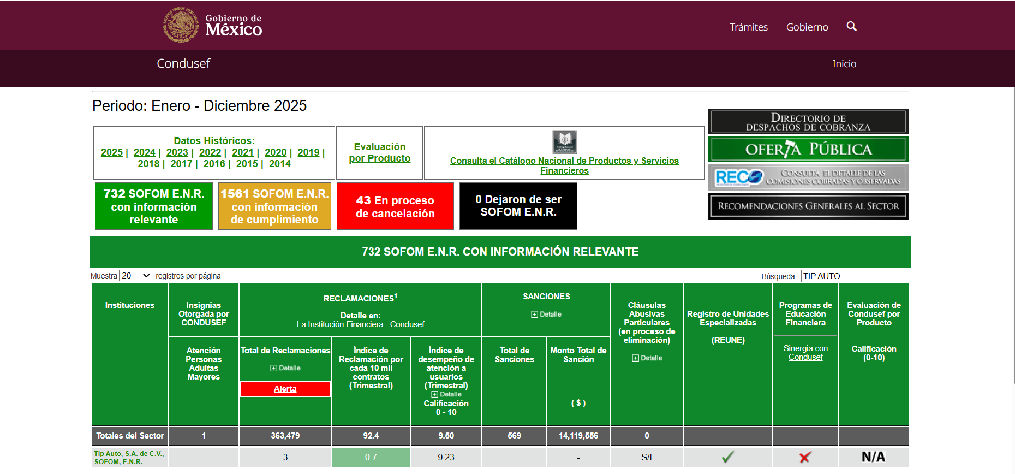Click the red X for Tip Auto
The width and height of the screenshot is (1015, 474).
pyautogui.click(x=805, y=457)
